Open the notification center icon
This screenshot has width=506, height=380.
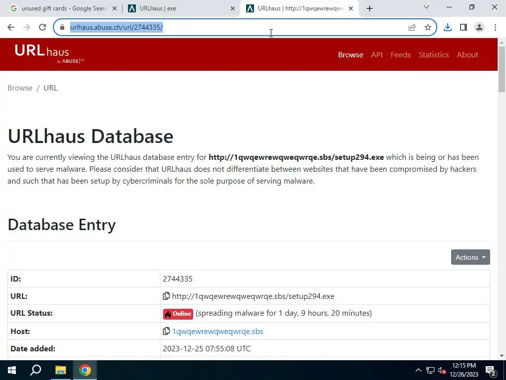click(x=491, y=371)
